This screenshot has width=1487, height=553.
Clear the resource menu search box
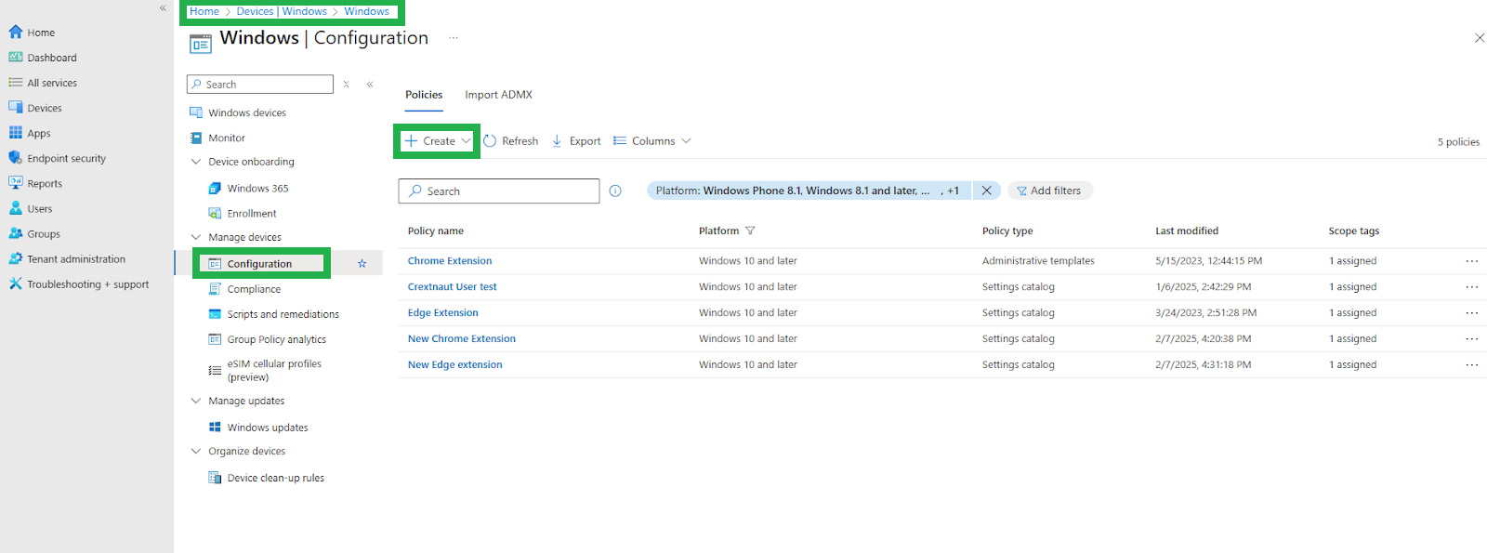346,84
